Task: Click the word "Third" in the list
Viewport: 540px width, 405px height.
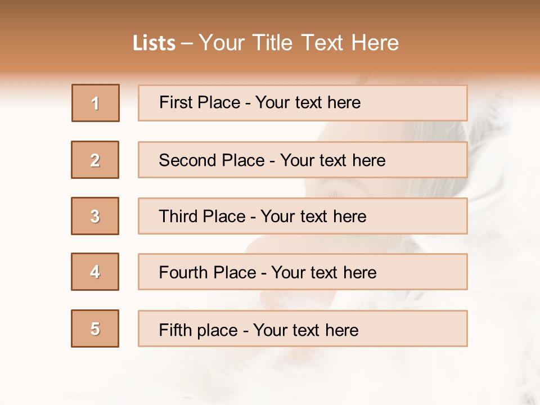Action: tap(177, 217)
